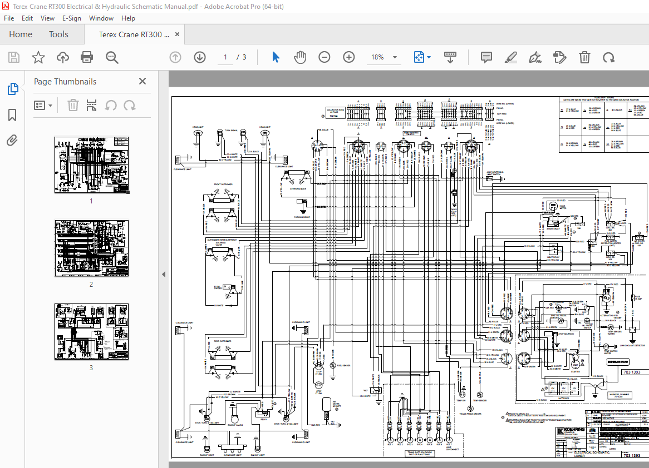Select page 1 thumbnail

[91, 166]
